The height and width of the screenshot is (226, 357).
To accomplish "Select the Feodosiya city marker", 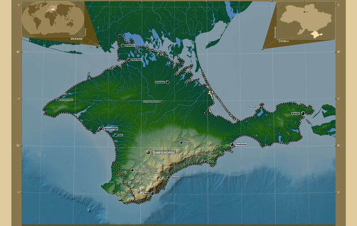I will (232, 145).
